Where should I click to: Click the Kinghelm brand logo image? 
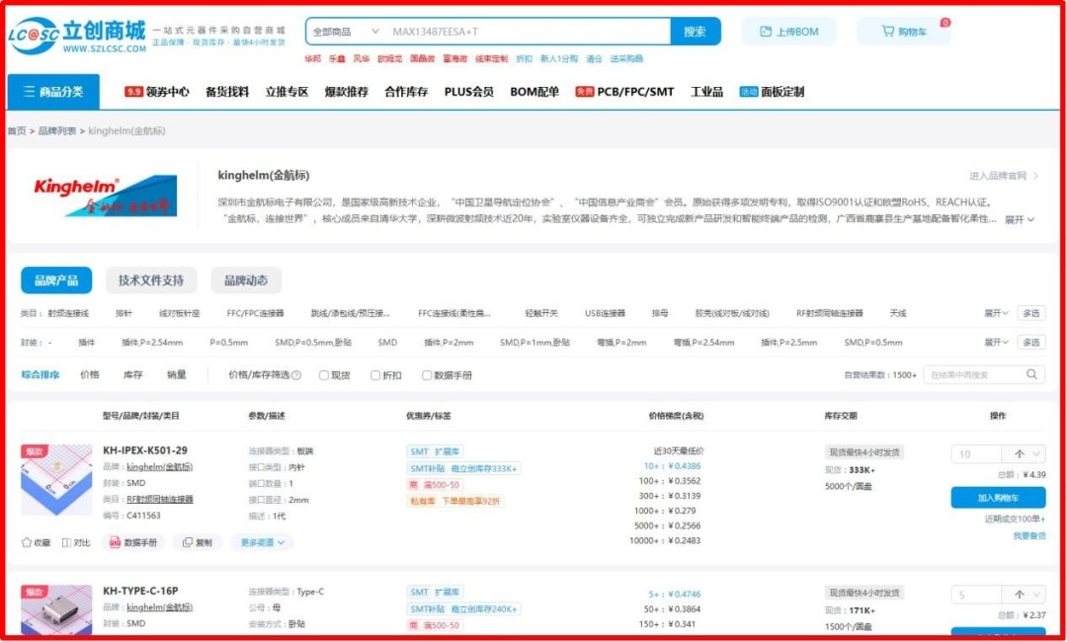click(106, 197)
